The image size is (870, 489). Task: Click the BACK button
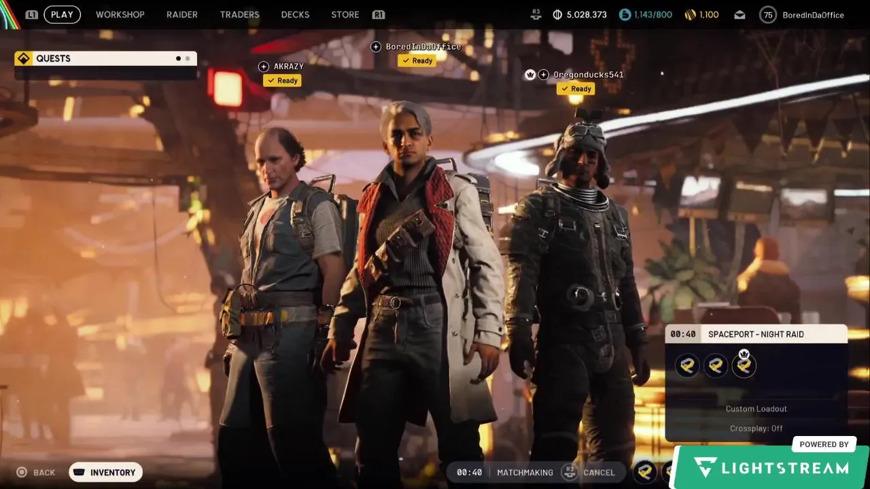click(x=35, y=472)
